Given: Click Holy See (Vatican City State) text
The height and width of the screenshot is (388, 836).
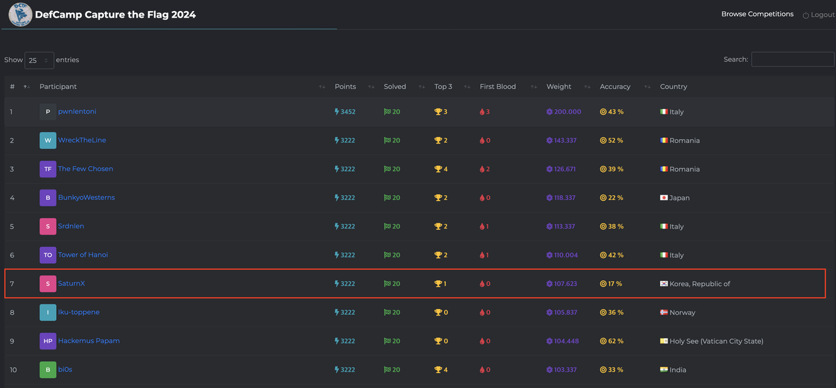Looking at the screenshot, I should [716, 341].
